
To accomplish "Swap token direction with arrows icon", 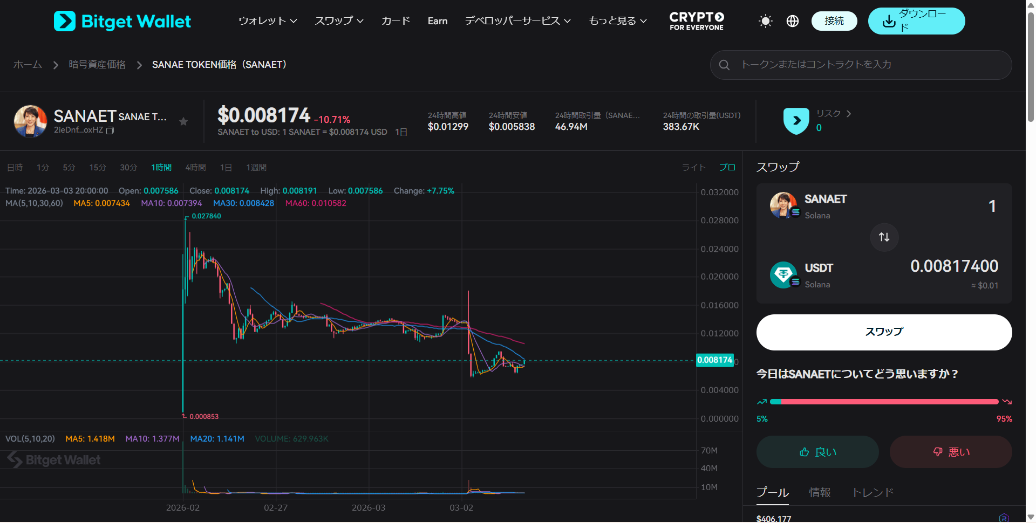I will pos(884,237).
